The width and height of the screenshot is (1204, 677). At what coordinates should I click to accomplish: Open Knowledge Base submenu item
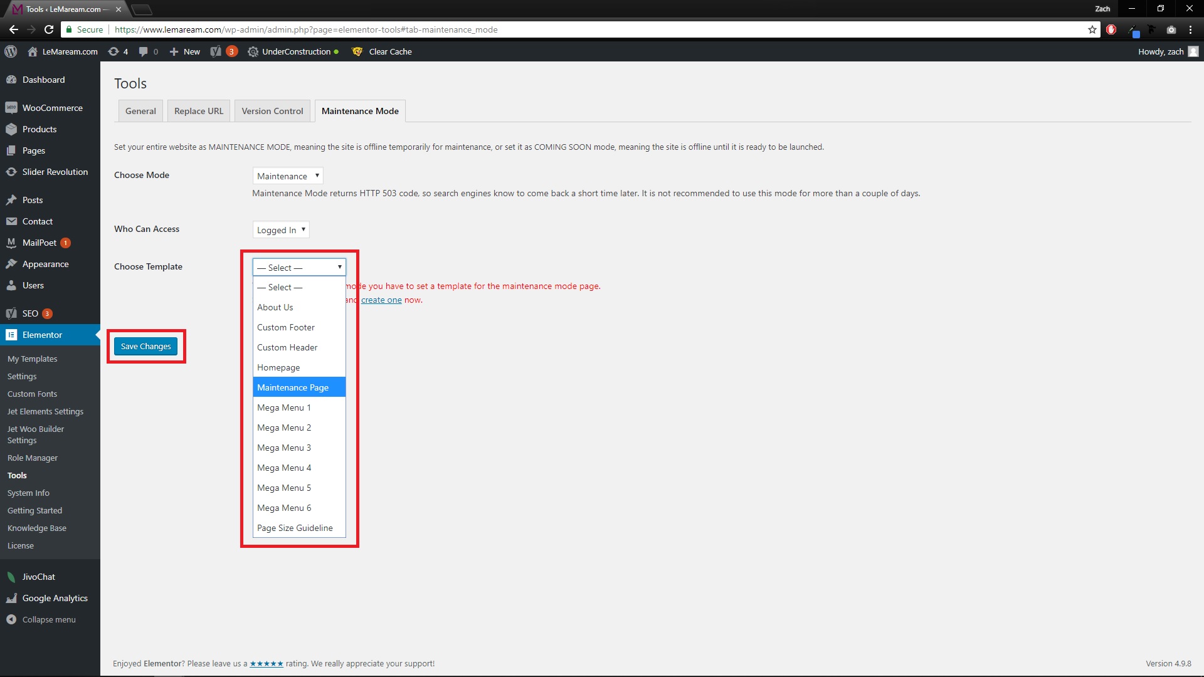coord(37,528)
